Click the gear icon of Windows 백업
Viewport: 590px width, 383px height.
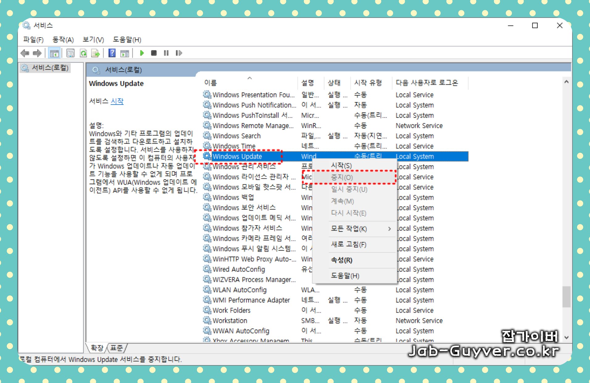[207, 197]
